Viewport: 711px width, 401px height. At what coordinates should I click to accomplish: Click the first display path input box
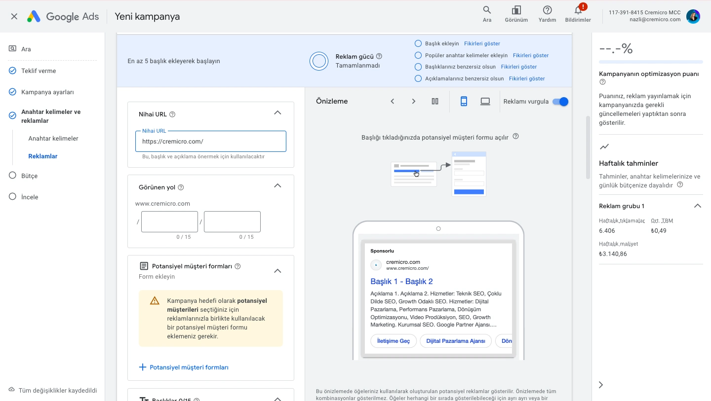pos(169,222)
